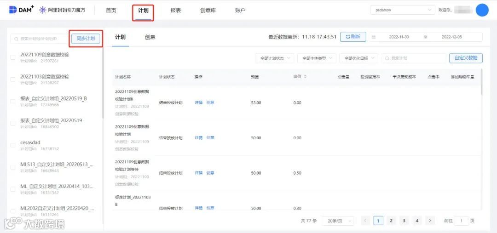Open 详情 for 20221109创意数据校验计划B
497x233 pixels.
click(x=198, y=102)
